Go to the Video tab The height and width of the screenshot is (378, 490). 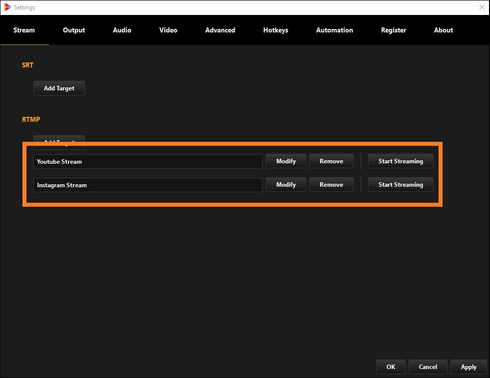tap(168, 30)
